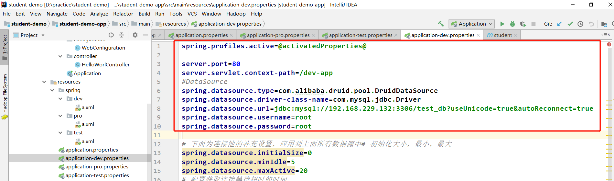This screenshot has width=614, height=181.
Task: Open the VCS menu
Action: point(192,14)
